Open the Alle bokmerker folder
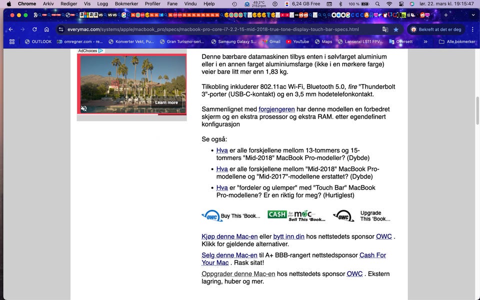Screen dimensions: 480x300 [x=456, y=41]
